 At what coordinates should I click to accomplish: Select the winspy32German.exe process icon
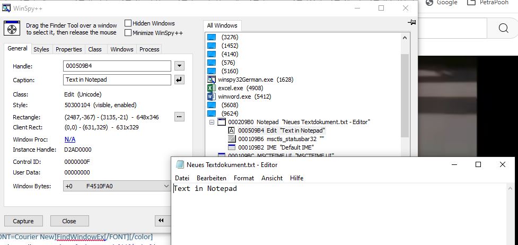click(212, 80)
